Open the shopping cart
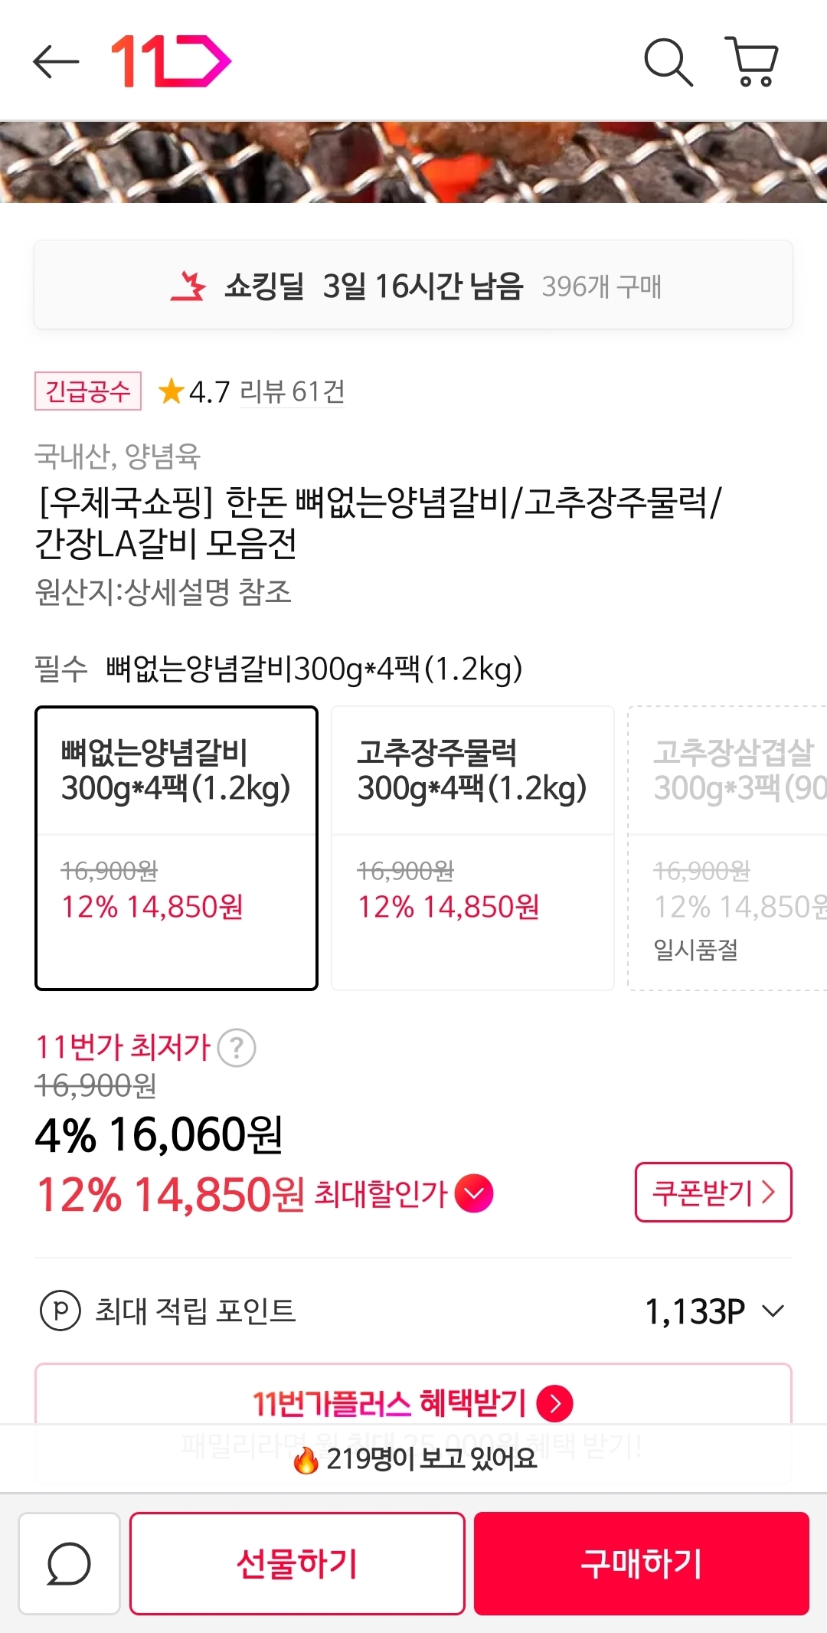827x1633 pixels. pyautogui.click(x=752, y=61)
